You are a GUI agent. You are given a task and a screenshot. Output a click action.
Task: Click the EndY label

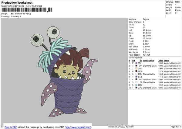pyautogui.click(x=131, y=44)
